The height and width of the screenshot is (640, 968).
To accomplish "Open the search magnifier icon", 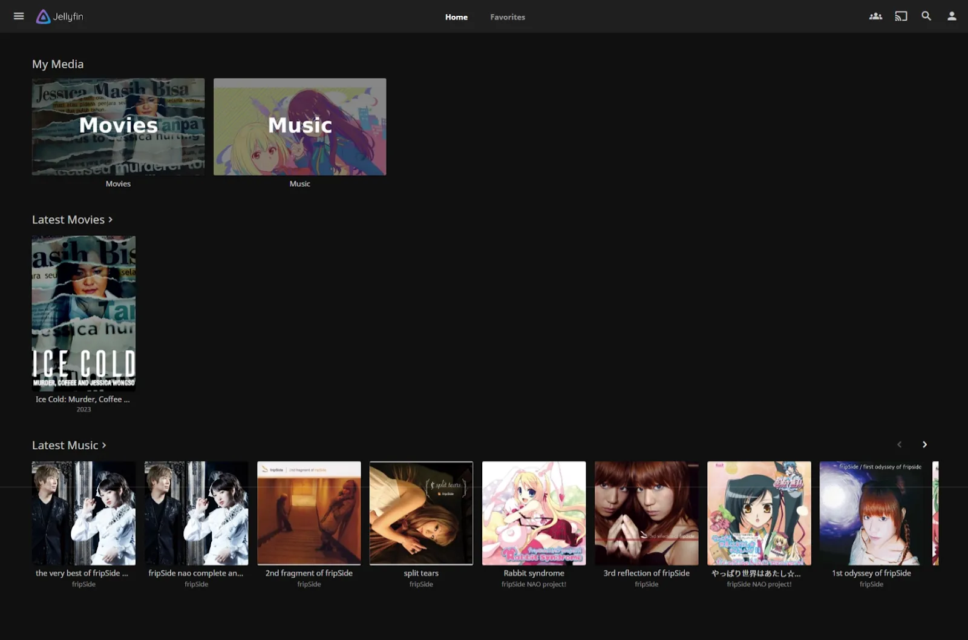I will pyautogui.click(x=926, y=16).
